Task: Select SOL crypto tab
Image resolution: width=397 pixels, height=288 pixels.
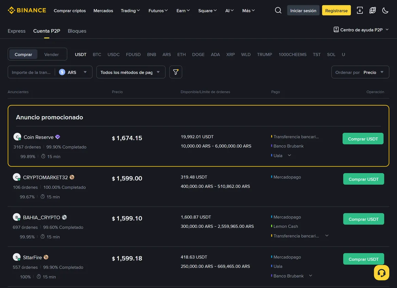Action: pos(331,54)
